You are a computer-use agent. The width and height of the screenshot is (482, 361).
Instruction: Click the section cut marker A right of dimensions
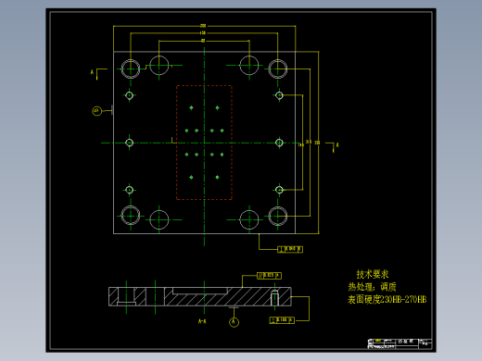333,147
